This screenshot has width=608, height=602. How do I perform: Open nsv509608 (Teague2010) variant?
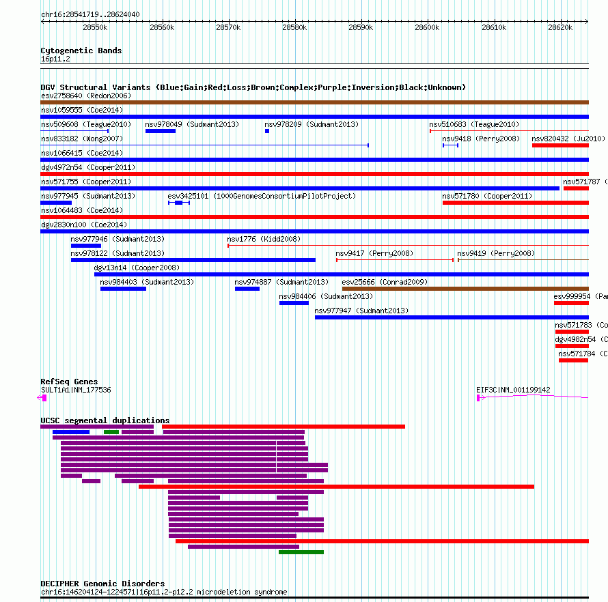click(86, 124)
